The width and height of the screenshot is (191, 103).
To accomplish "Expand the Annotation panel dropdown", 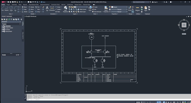I will [54, 14].
